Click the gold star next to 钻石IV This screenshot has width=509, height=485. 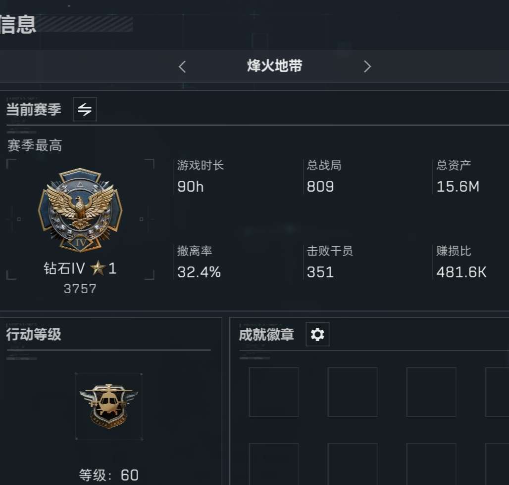pos(98,268)
